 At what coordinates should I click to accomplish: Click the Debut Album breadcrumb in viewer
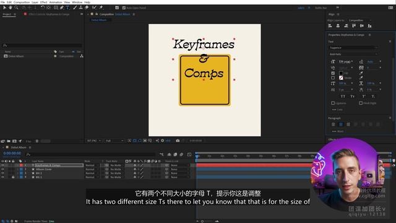[x=99, y=20]
